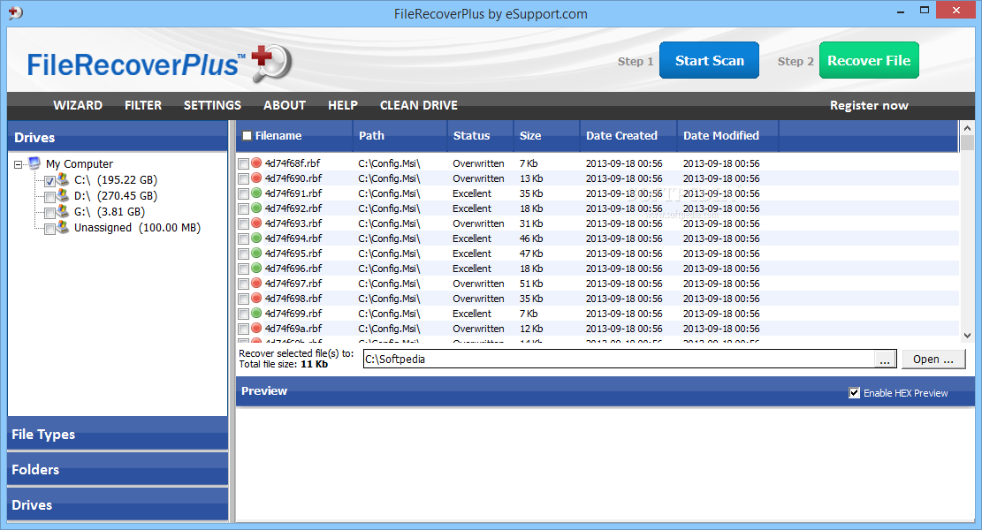982x530 pixels.
Task: Click the red status dot of 4d74f68f.rbf
Action: pos(256,163)
